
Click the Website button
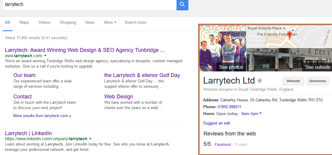[293, 81]
